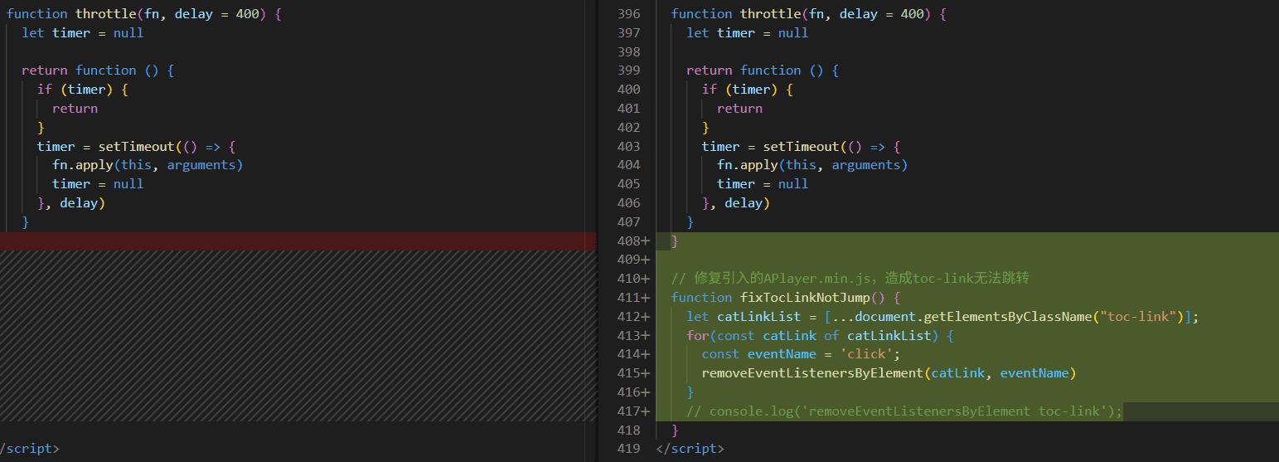Viewport: 1279px width, 462px height.
Task: Click line number 396 in the gutter
Action: point(629,14)
